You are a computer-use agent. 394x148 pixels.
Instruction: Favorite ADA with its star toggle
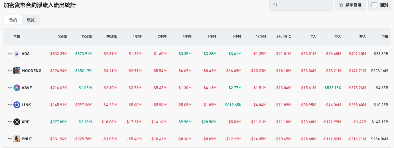(10, 54)
